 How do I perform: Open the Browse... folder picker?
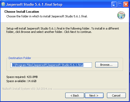(107, 65)
